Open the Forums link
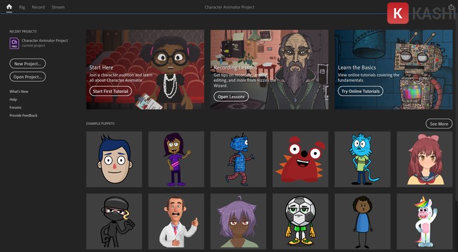The image size is (458, 252). pyautogui.click(x=16, y=107)
